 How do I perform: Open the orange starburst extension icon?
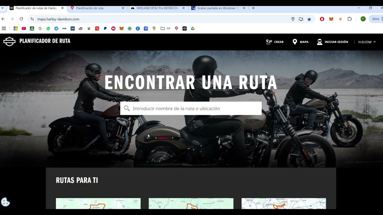point(340,19)
